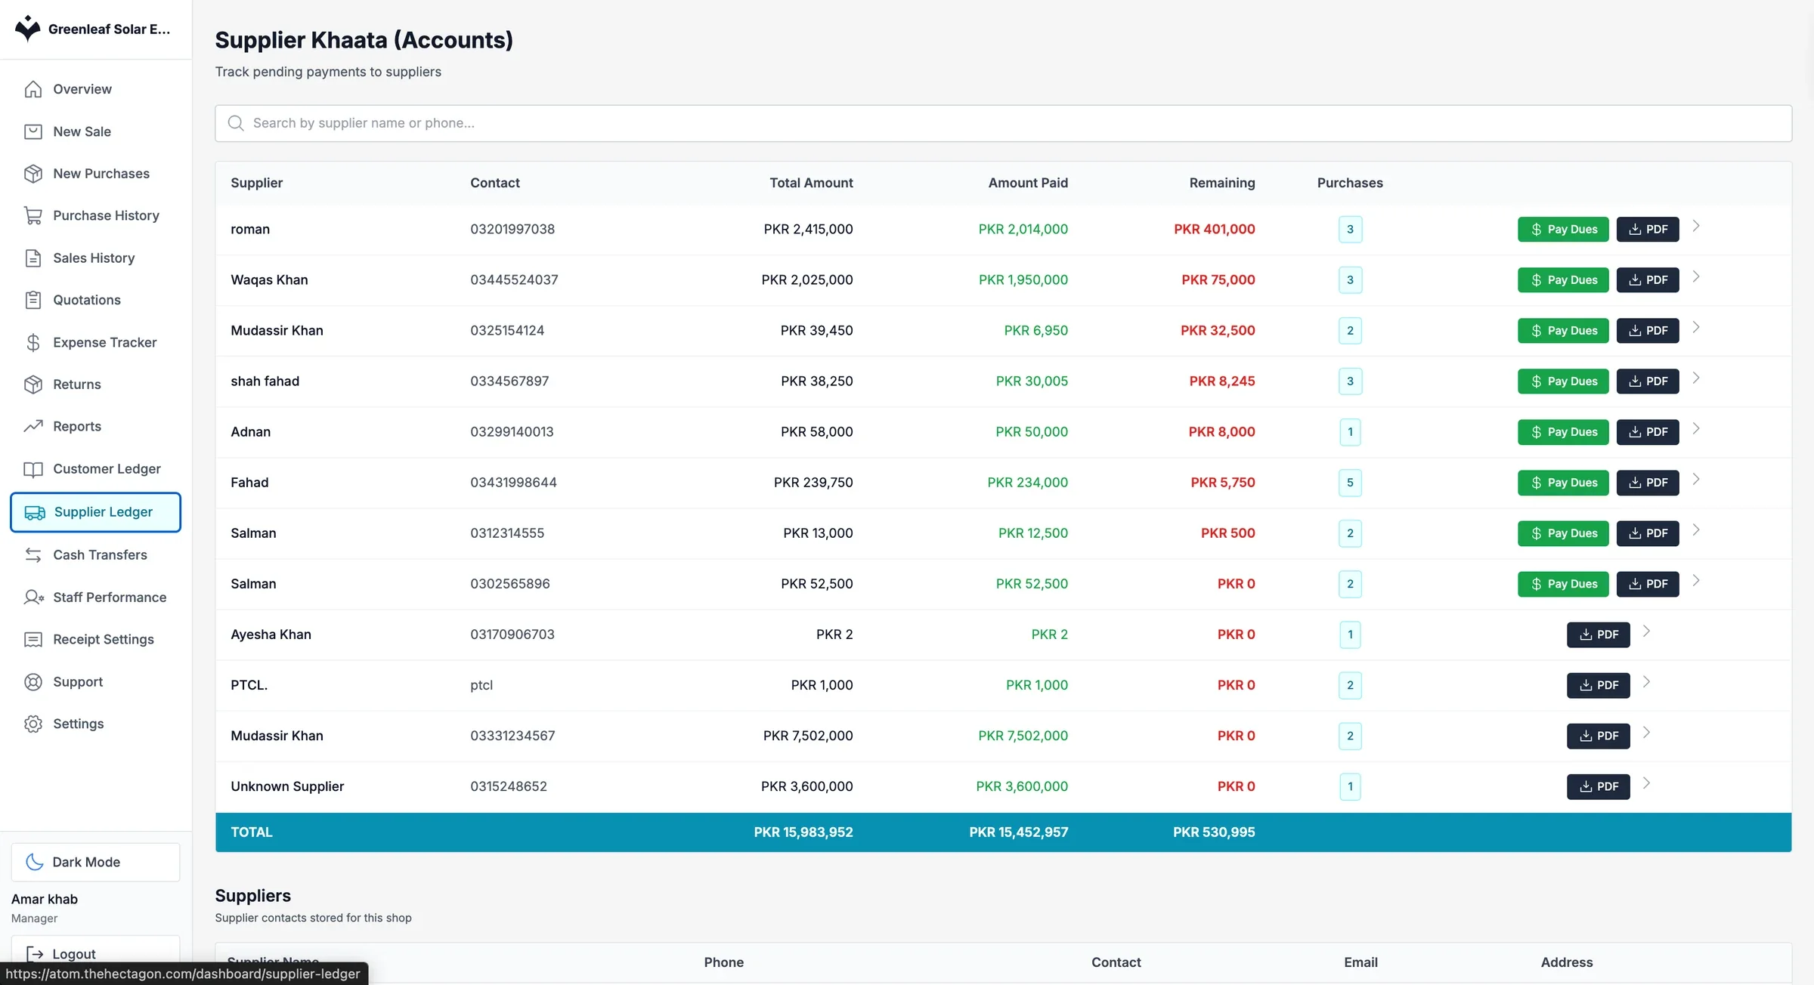
Task: Click amount paid PKR 7,502,000
Action: (1023, 736)
